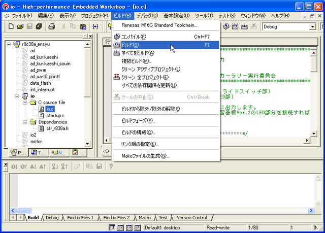Collapse the r8c38a_ensyu workspace node
Image resolution: width=325 pixels, height=233 pixels.
pos(9,44)
